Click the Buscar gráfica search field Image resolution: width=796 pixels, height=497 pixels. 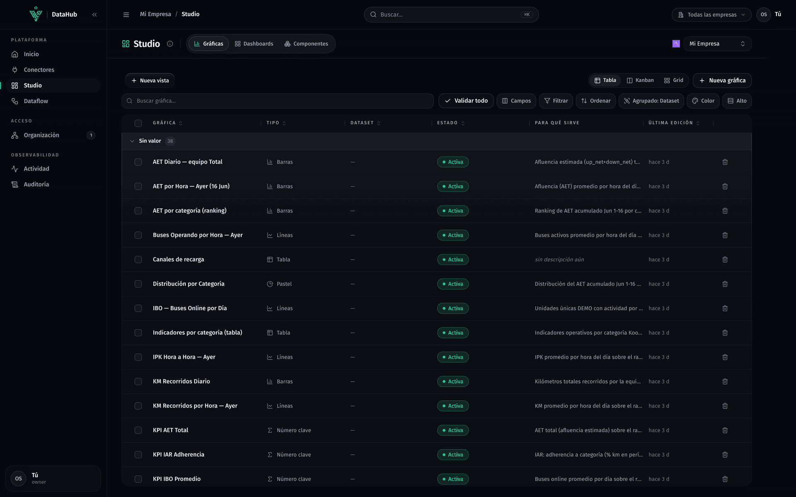point(278,101)
